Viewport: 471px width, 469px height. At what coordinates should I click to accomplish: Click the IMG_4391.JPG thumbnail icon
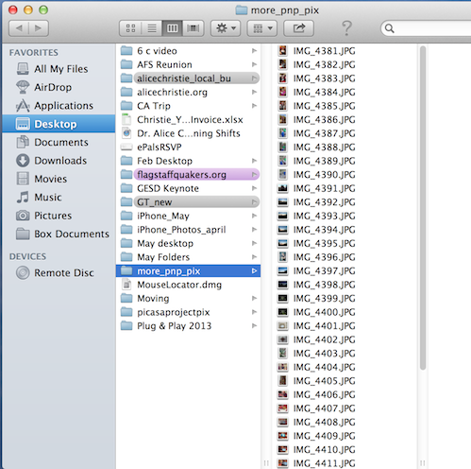click(282, 188)
